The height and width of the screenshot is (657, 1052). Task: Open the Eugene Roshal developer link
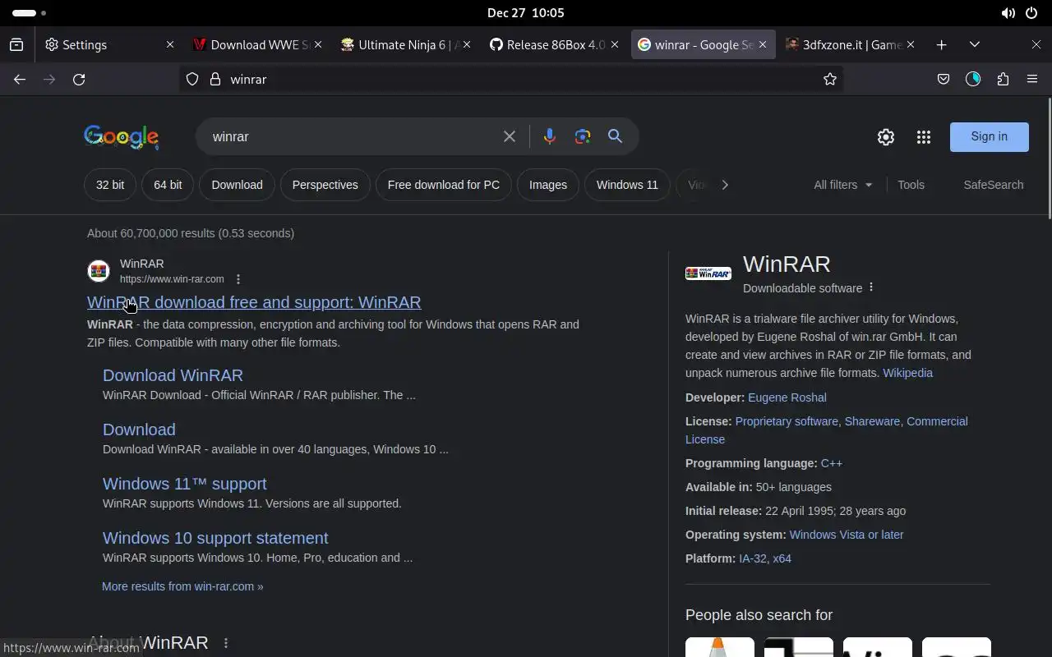[x=787, y=397]
